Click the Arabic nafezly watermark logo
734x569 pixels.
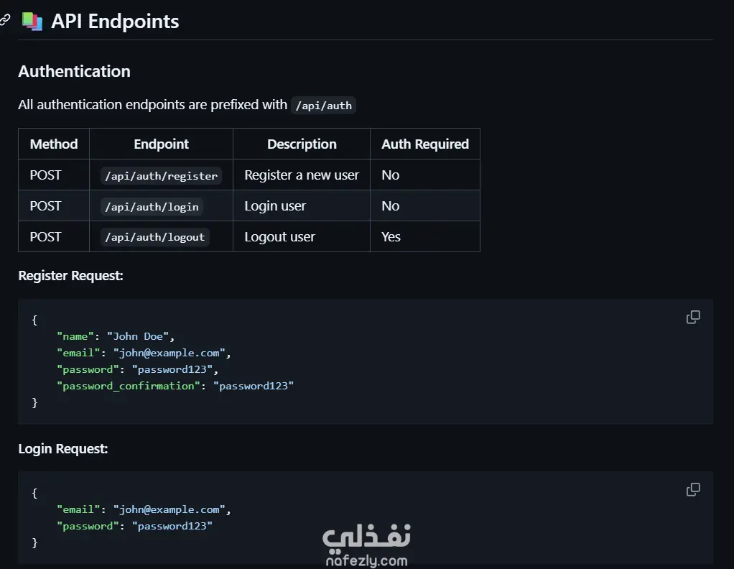click(x=366, y=535)
